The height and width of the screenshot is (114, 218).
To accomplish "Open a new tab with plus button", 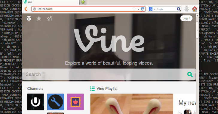I will pyautogui.click(x=83, y=2).
